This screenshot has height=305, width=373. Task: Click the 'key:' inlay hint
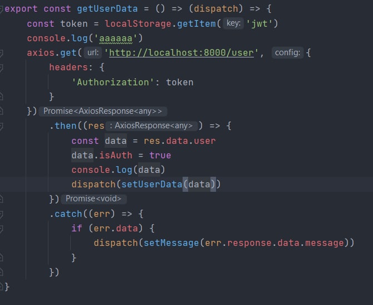233,23
